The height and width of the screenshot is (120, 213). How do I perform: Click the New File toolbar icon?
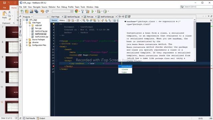click(x=22, y=11)
